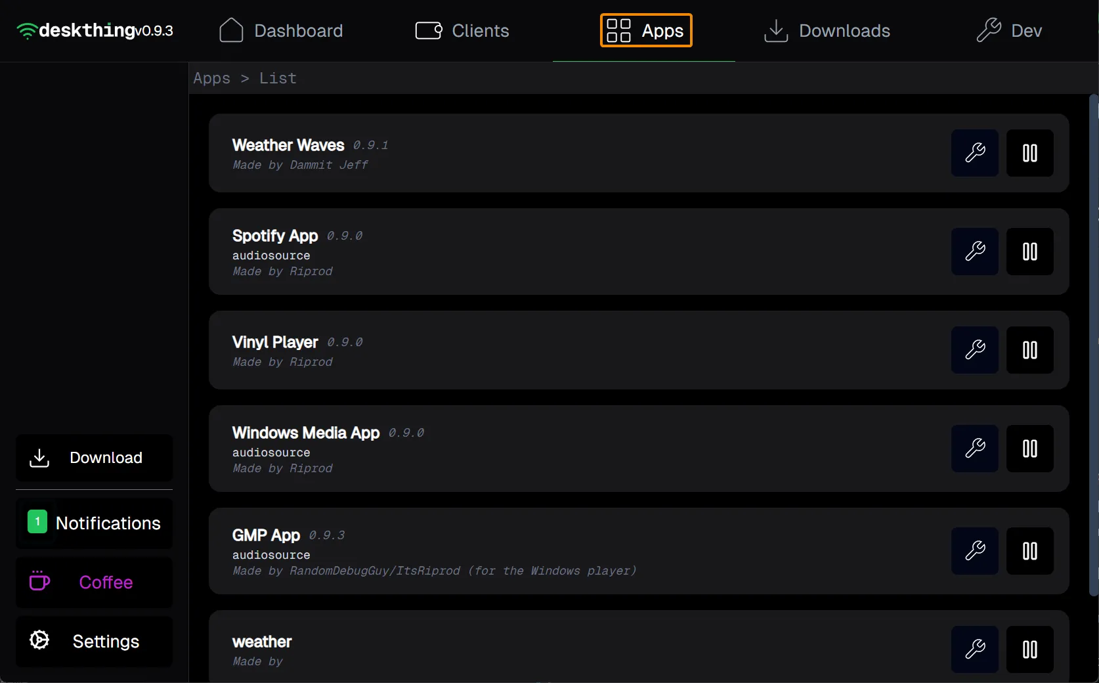Select the Weather Waves app title

click(288, 145)
